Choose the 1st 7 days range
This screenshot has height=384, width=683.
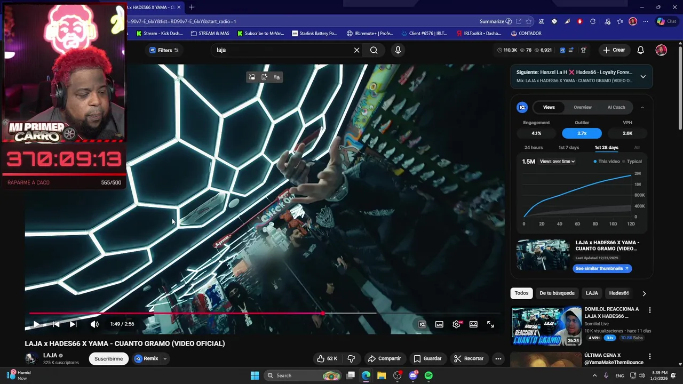(569, 148)
